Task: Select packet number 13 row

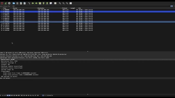Action: click(x=87, y=30)
